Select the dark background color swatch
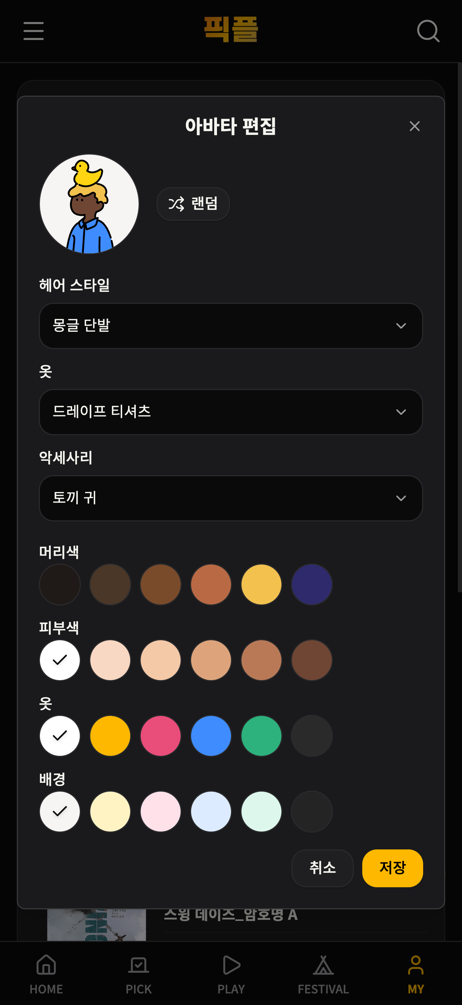The width and height of the screenshot is (462, 1005). 311,812
